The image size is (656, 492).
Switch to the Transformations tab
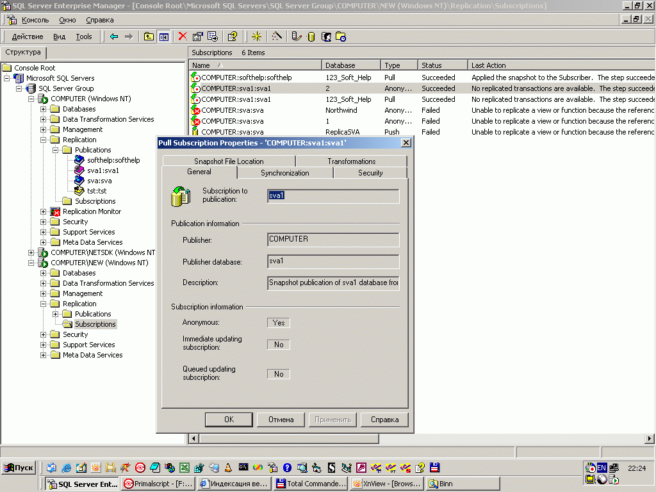[x=352, y=161]
